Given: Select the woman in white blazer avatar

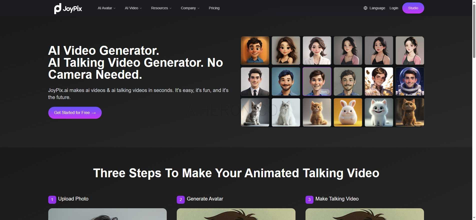Looking at the screenshot, I should click(x=317, y=50).
